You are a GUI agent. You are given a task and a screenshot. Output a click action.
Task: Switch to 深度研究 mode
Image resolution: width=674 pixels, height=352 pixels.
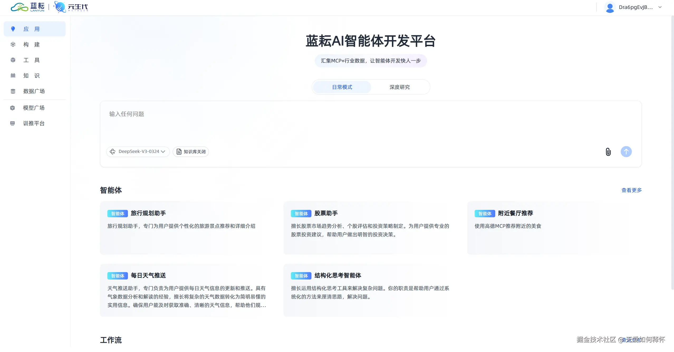[x=399, y=87]
